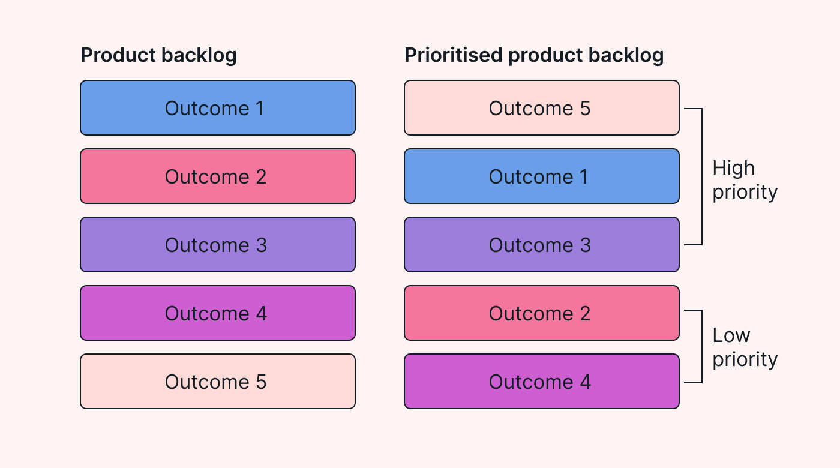
Task: Click the bracket line grouping the low priority outcomes
Action: pyautogui.click(x=701, y=347)
